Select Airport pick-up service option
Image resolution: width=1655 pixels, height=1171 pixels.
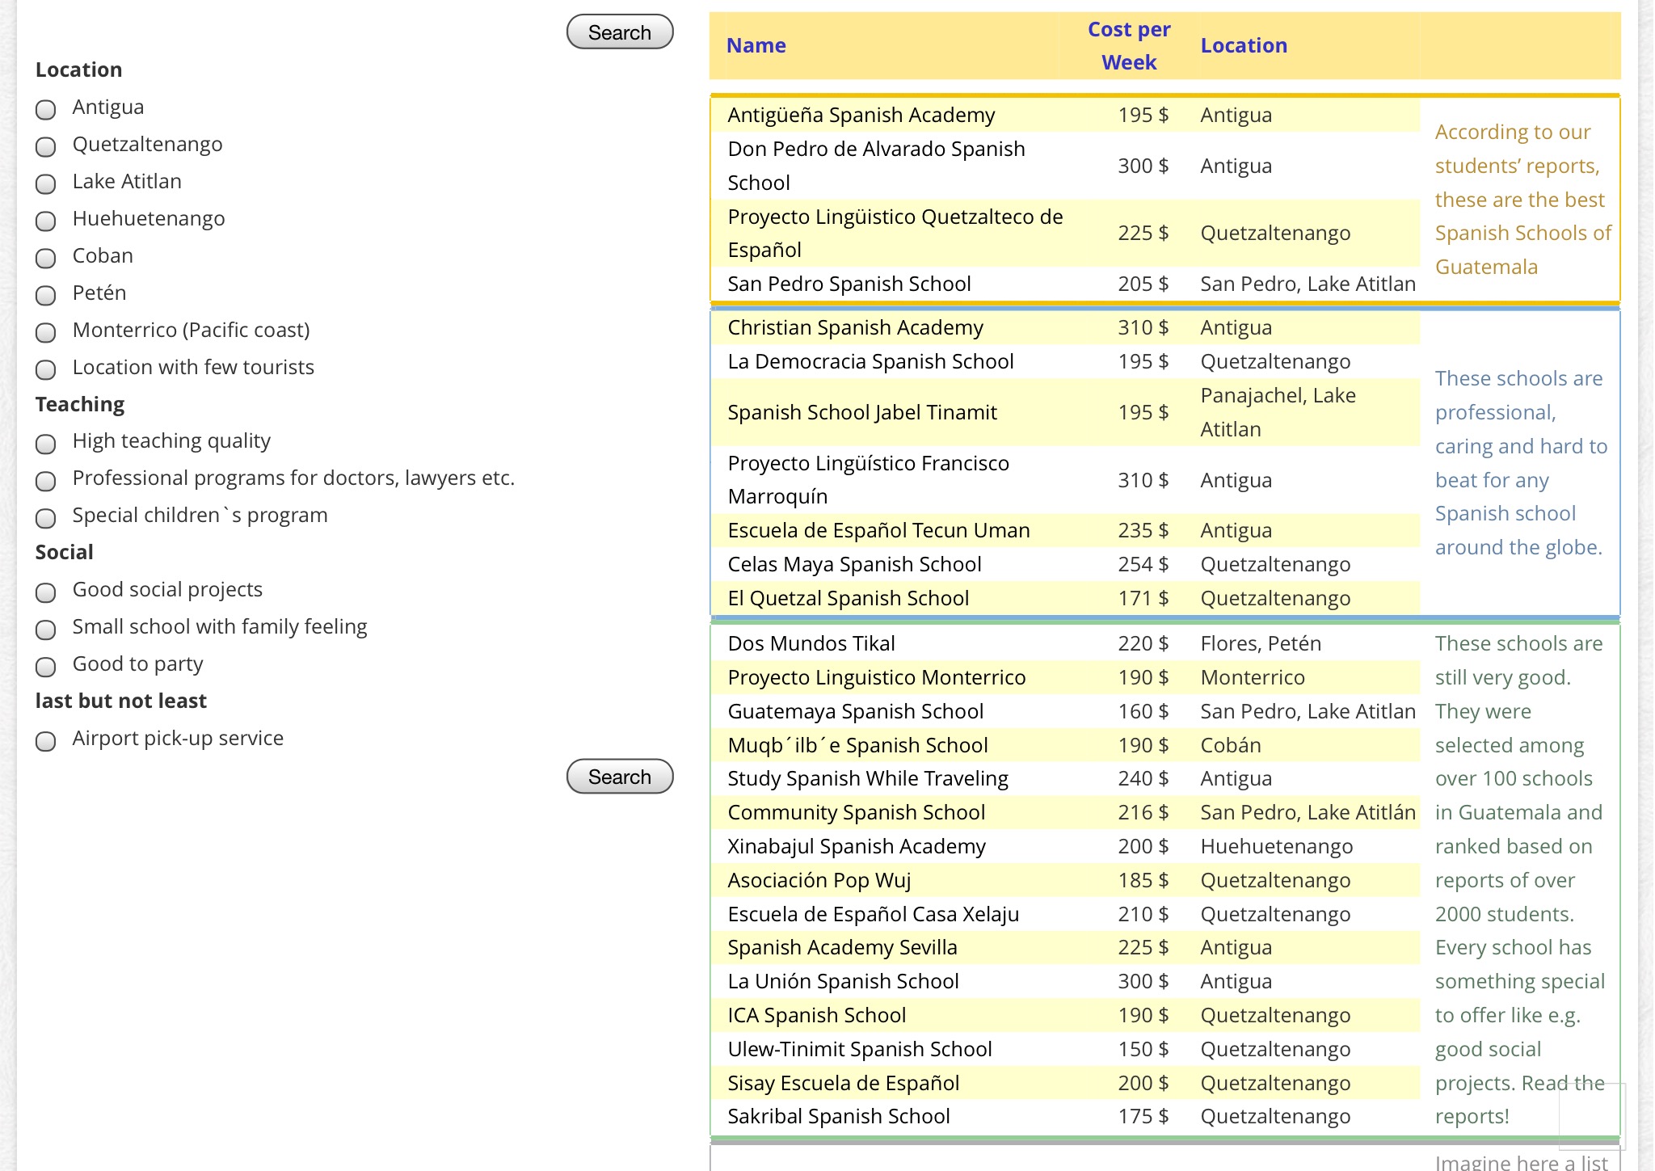pos(46,741)
